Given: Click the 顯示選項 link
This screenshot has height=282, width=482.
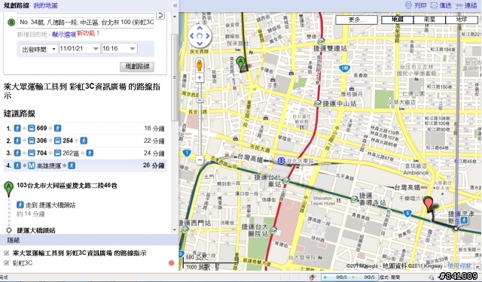Looking at the screenshot, I should click(64, 35).
